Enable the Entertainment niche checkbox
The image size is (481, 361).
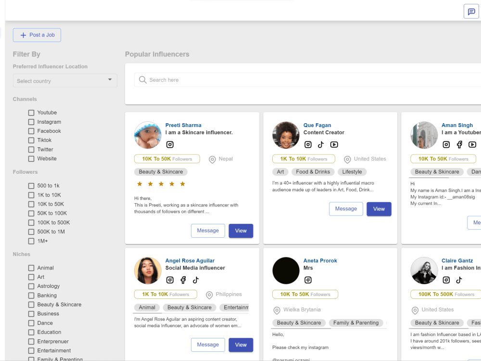pyautogui.click(x=31, y=350)
